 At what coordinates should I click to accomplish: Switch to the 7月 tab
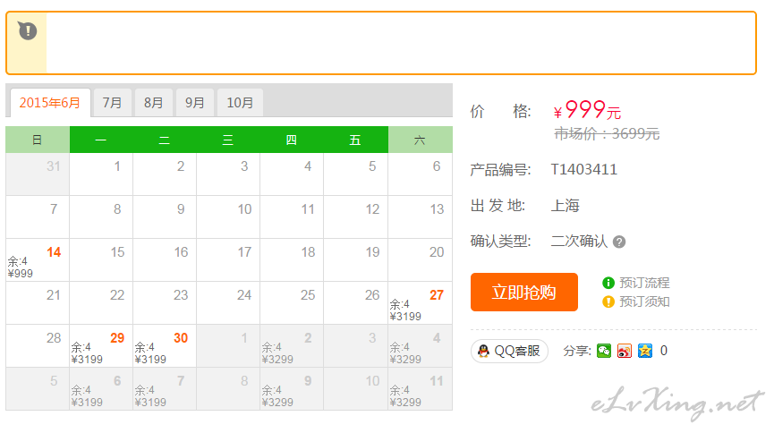112,103
